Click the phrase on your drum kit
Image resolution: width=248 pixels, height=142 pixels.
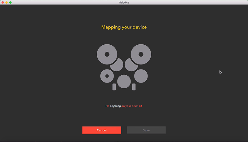pyautogui.click(x=132, y=106)
